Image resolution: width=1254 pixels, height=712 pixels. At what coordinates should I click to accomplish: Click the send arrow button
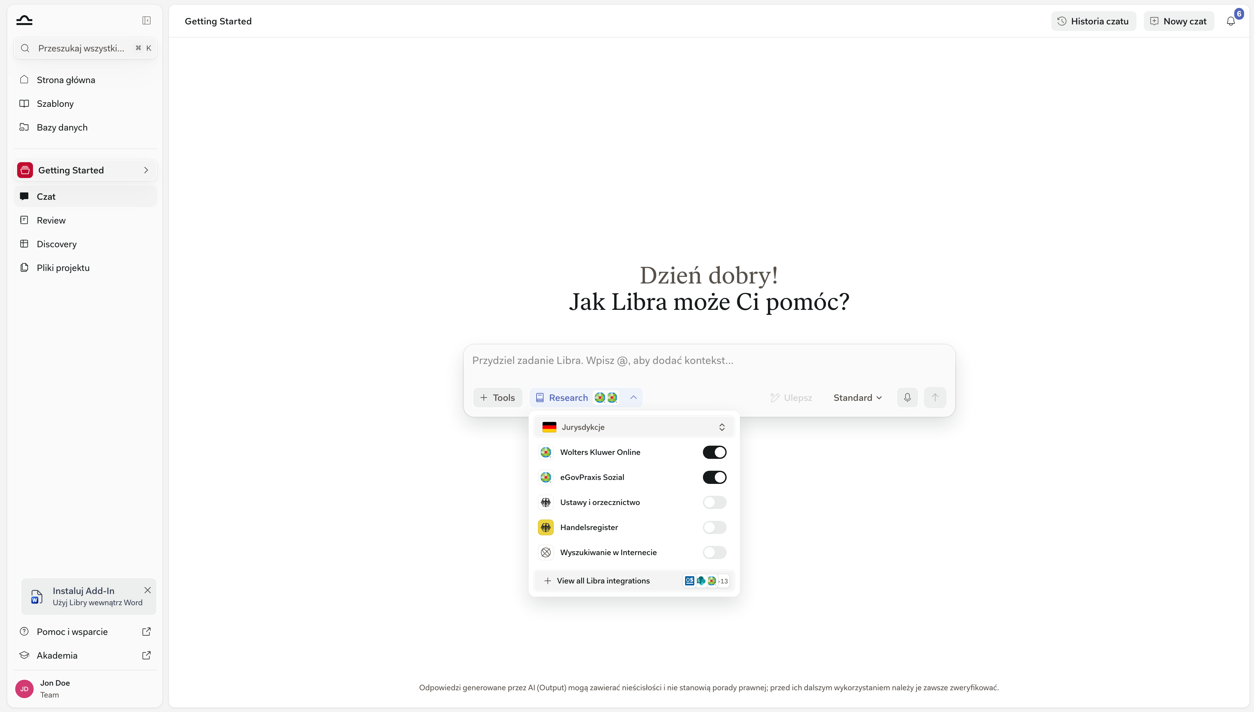pyautogui.click(x=935, y=398)
